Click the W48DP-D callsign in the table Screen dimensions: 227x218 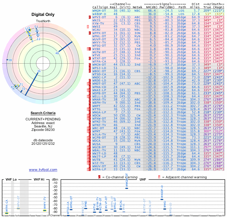click(x=99, y=14)
